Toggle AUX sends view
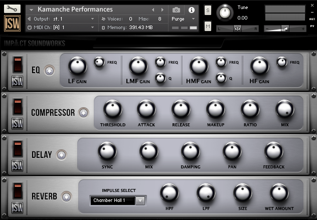 pos(312,19)
